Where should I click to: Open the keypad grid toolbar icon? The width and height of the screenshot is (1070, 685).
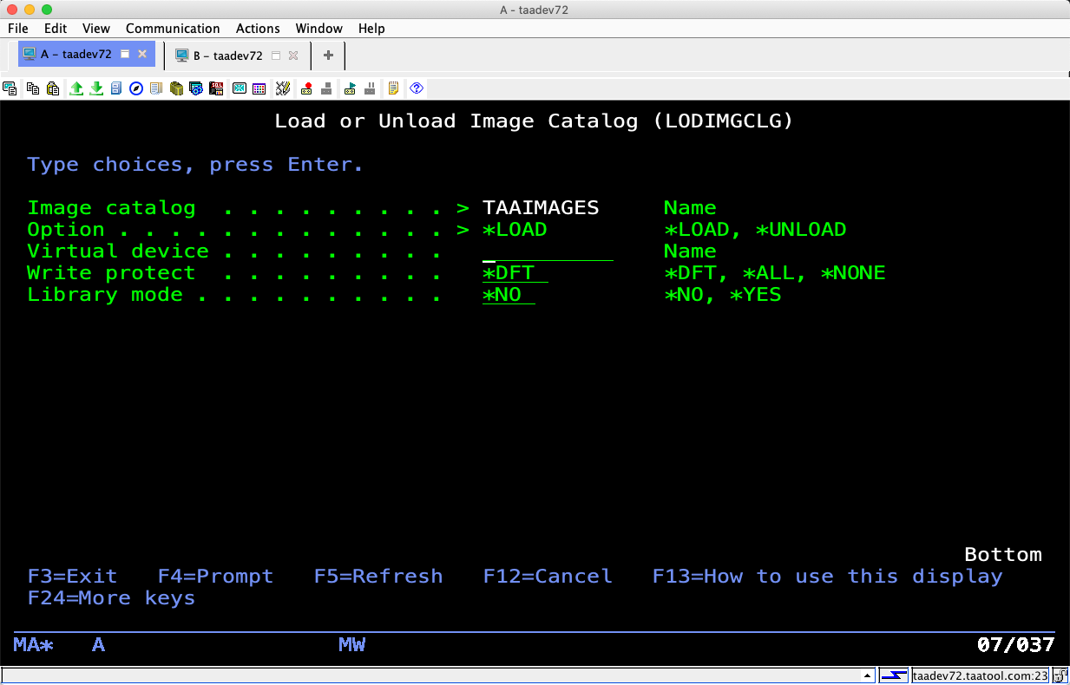tap(259, 88)
